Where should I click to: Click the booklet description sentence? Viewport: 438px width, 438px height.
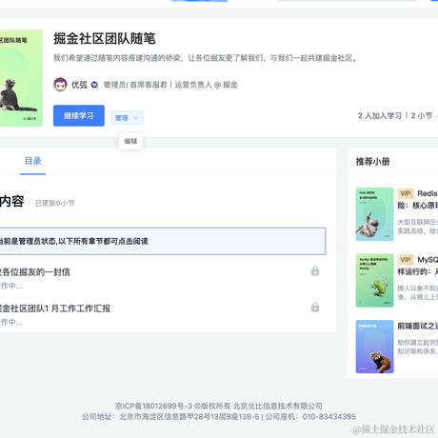206,58
